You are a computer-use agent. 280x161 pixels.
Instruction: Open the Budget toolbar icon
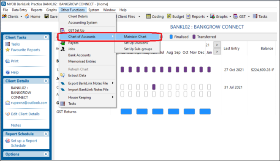point(169,16)
